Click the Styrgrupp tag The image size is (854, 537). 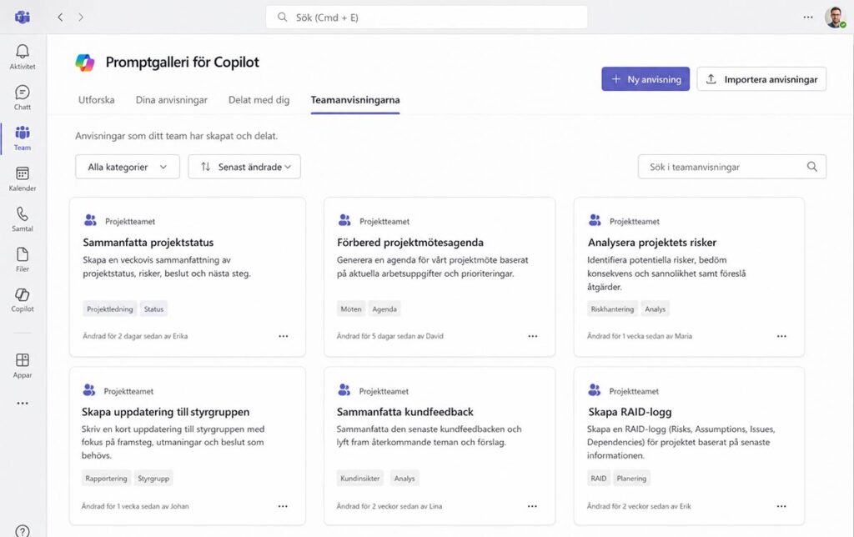pos(153,478)
